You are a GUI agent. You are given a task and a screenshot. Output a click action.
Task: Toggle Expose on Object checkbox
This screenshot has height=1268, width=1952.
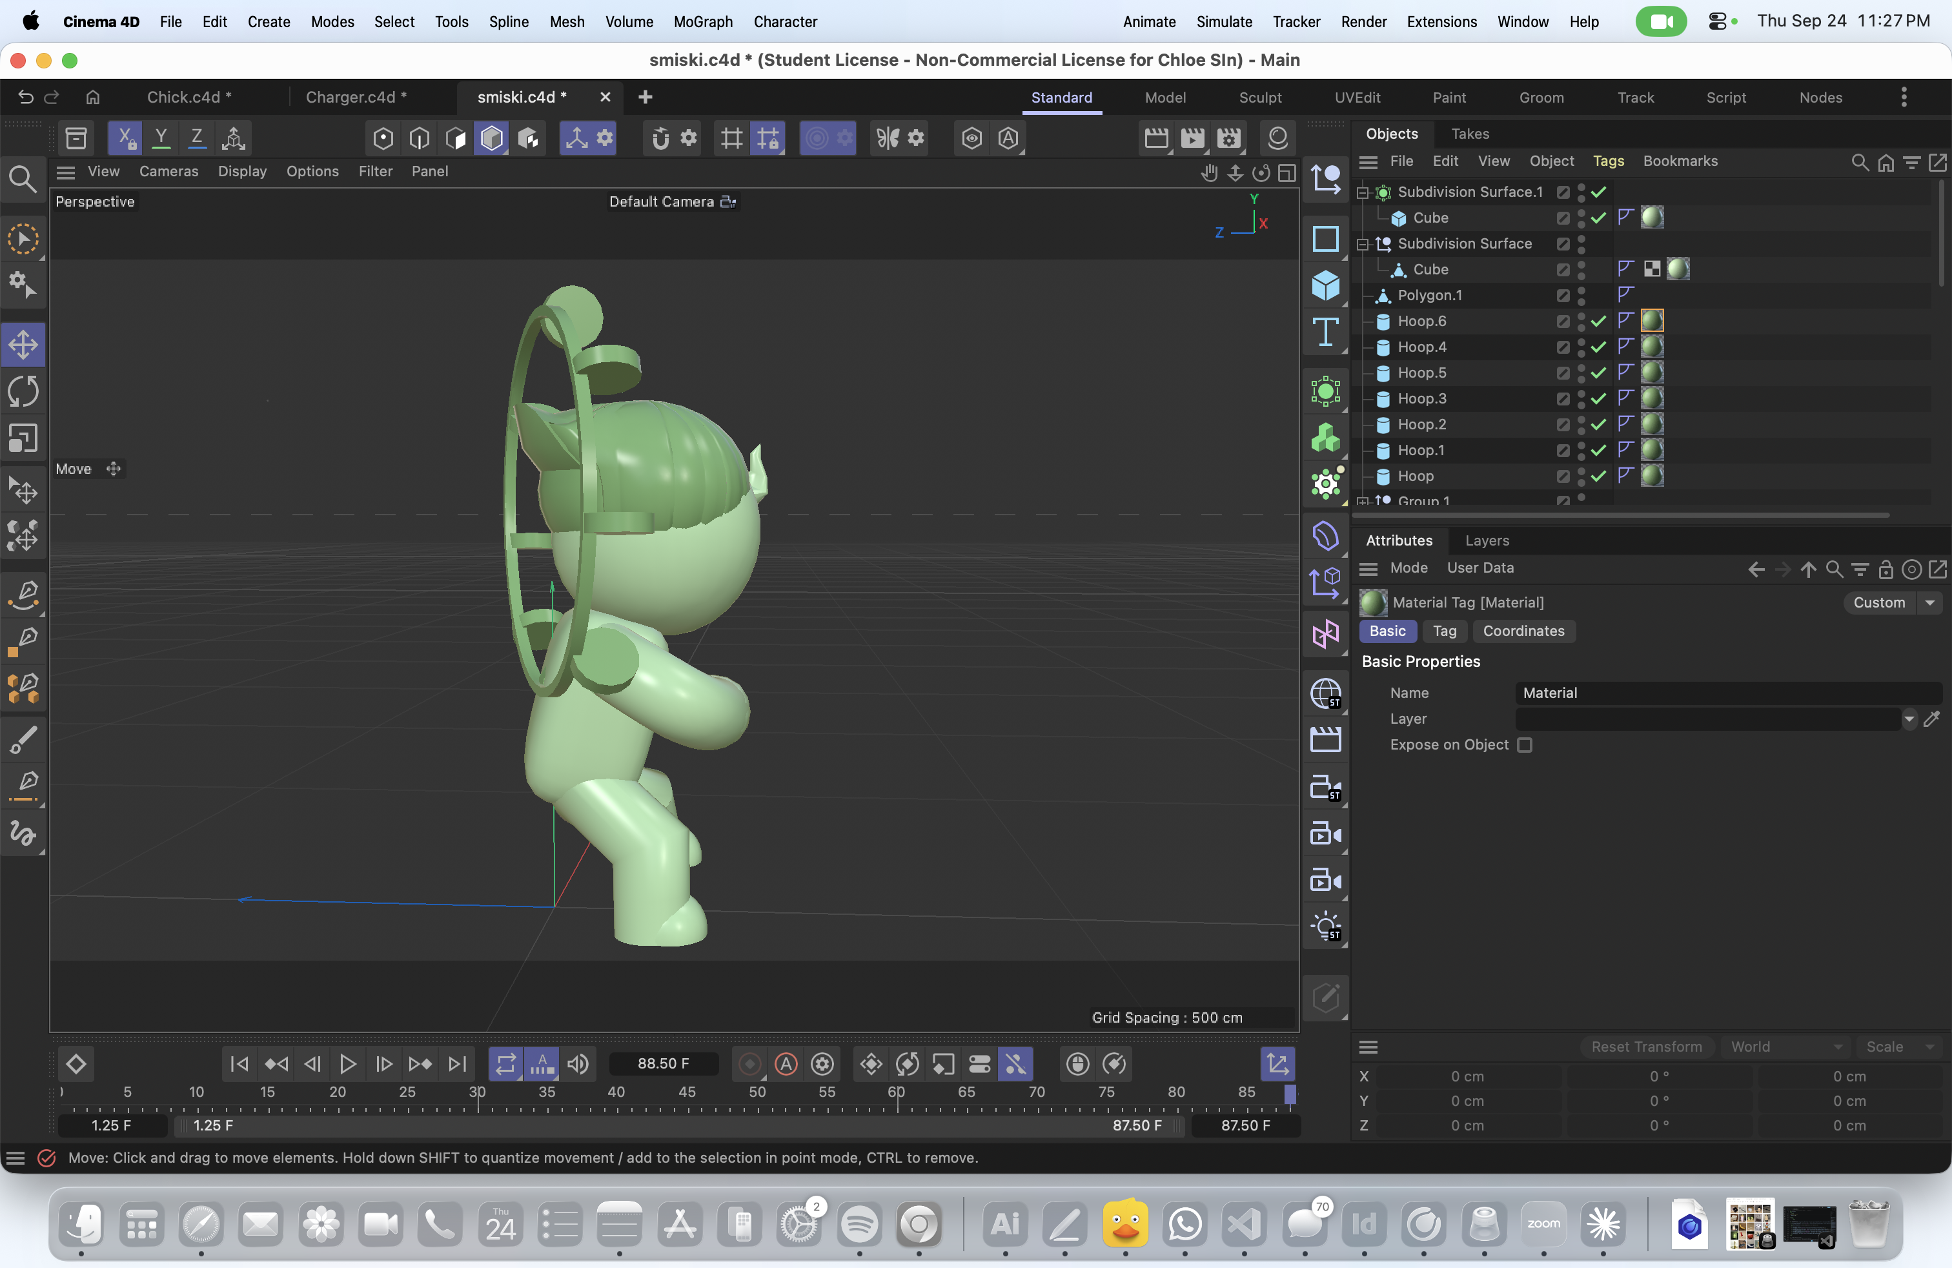coord(1525,745)
